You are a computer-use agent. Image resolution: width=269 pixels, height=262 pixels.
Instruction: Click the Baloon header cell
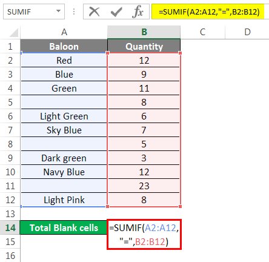pyautogui.click(x=64, y=46)
